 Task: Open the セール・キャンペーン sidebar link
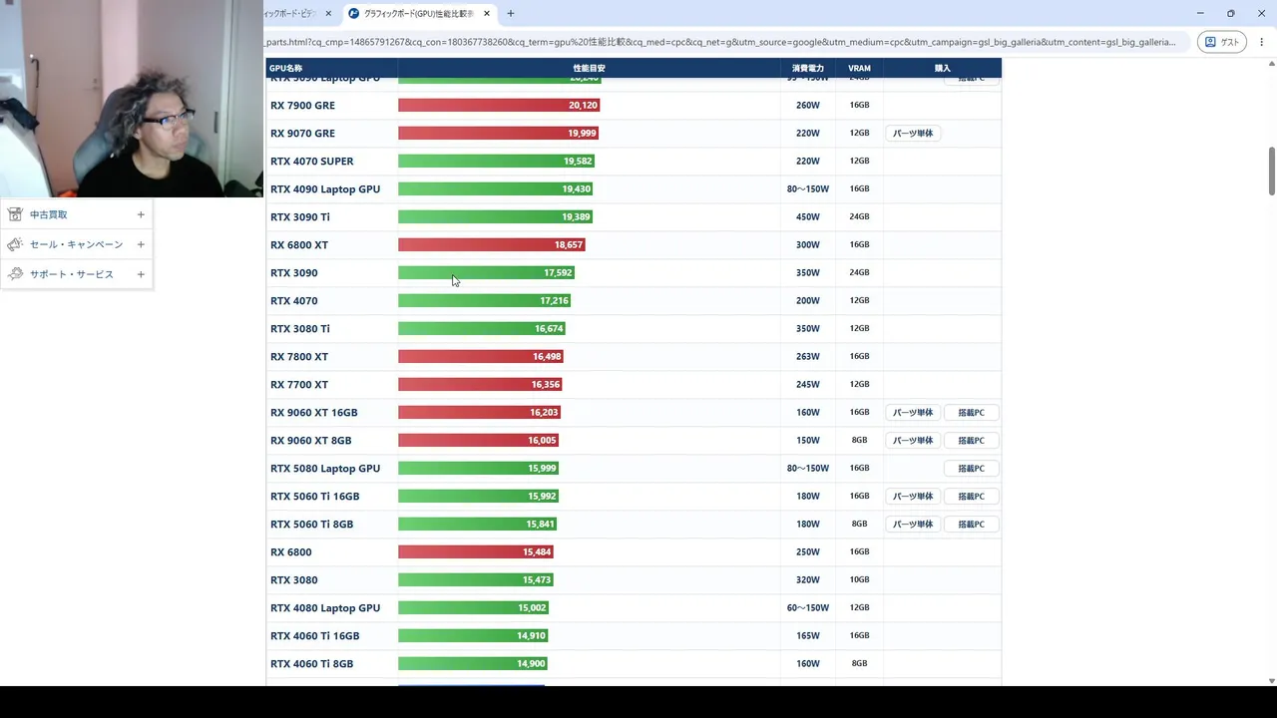[77, 245]
